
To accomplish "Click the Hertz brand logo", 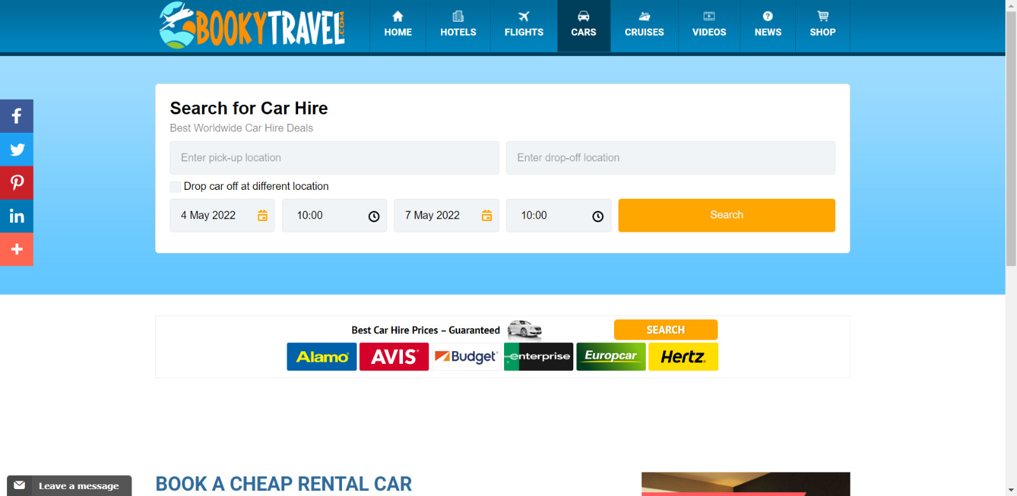I will [683, 357].
